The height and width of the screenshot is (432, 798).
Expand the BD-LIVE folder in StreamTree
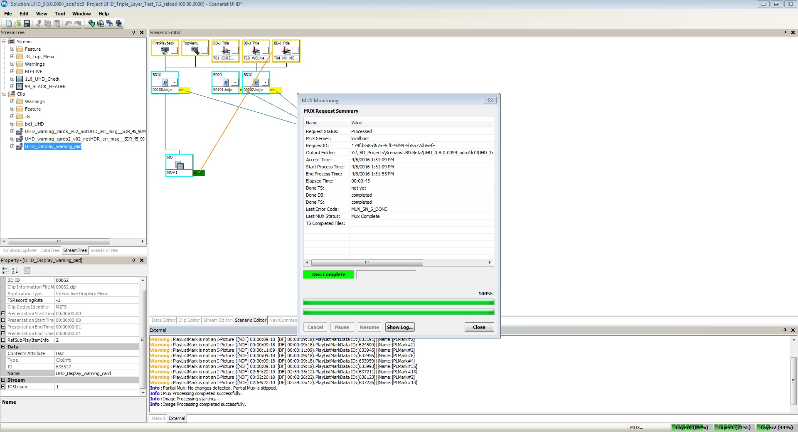point(12,72)
